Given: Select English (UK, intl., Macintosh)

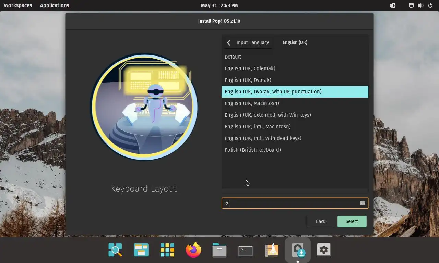Looking at the screenshot, I should coord(295,127).
